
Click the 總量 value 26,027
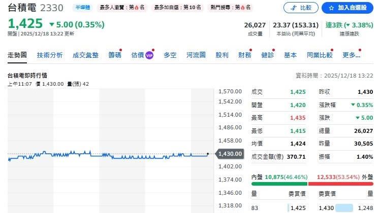(x=364, y=131)
